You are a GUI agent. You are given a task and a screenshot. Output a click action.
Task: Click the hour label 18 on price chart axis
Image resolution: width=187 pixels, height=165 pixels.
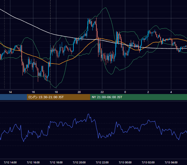coord(56,92)
